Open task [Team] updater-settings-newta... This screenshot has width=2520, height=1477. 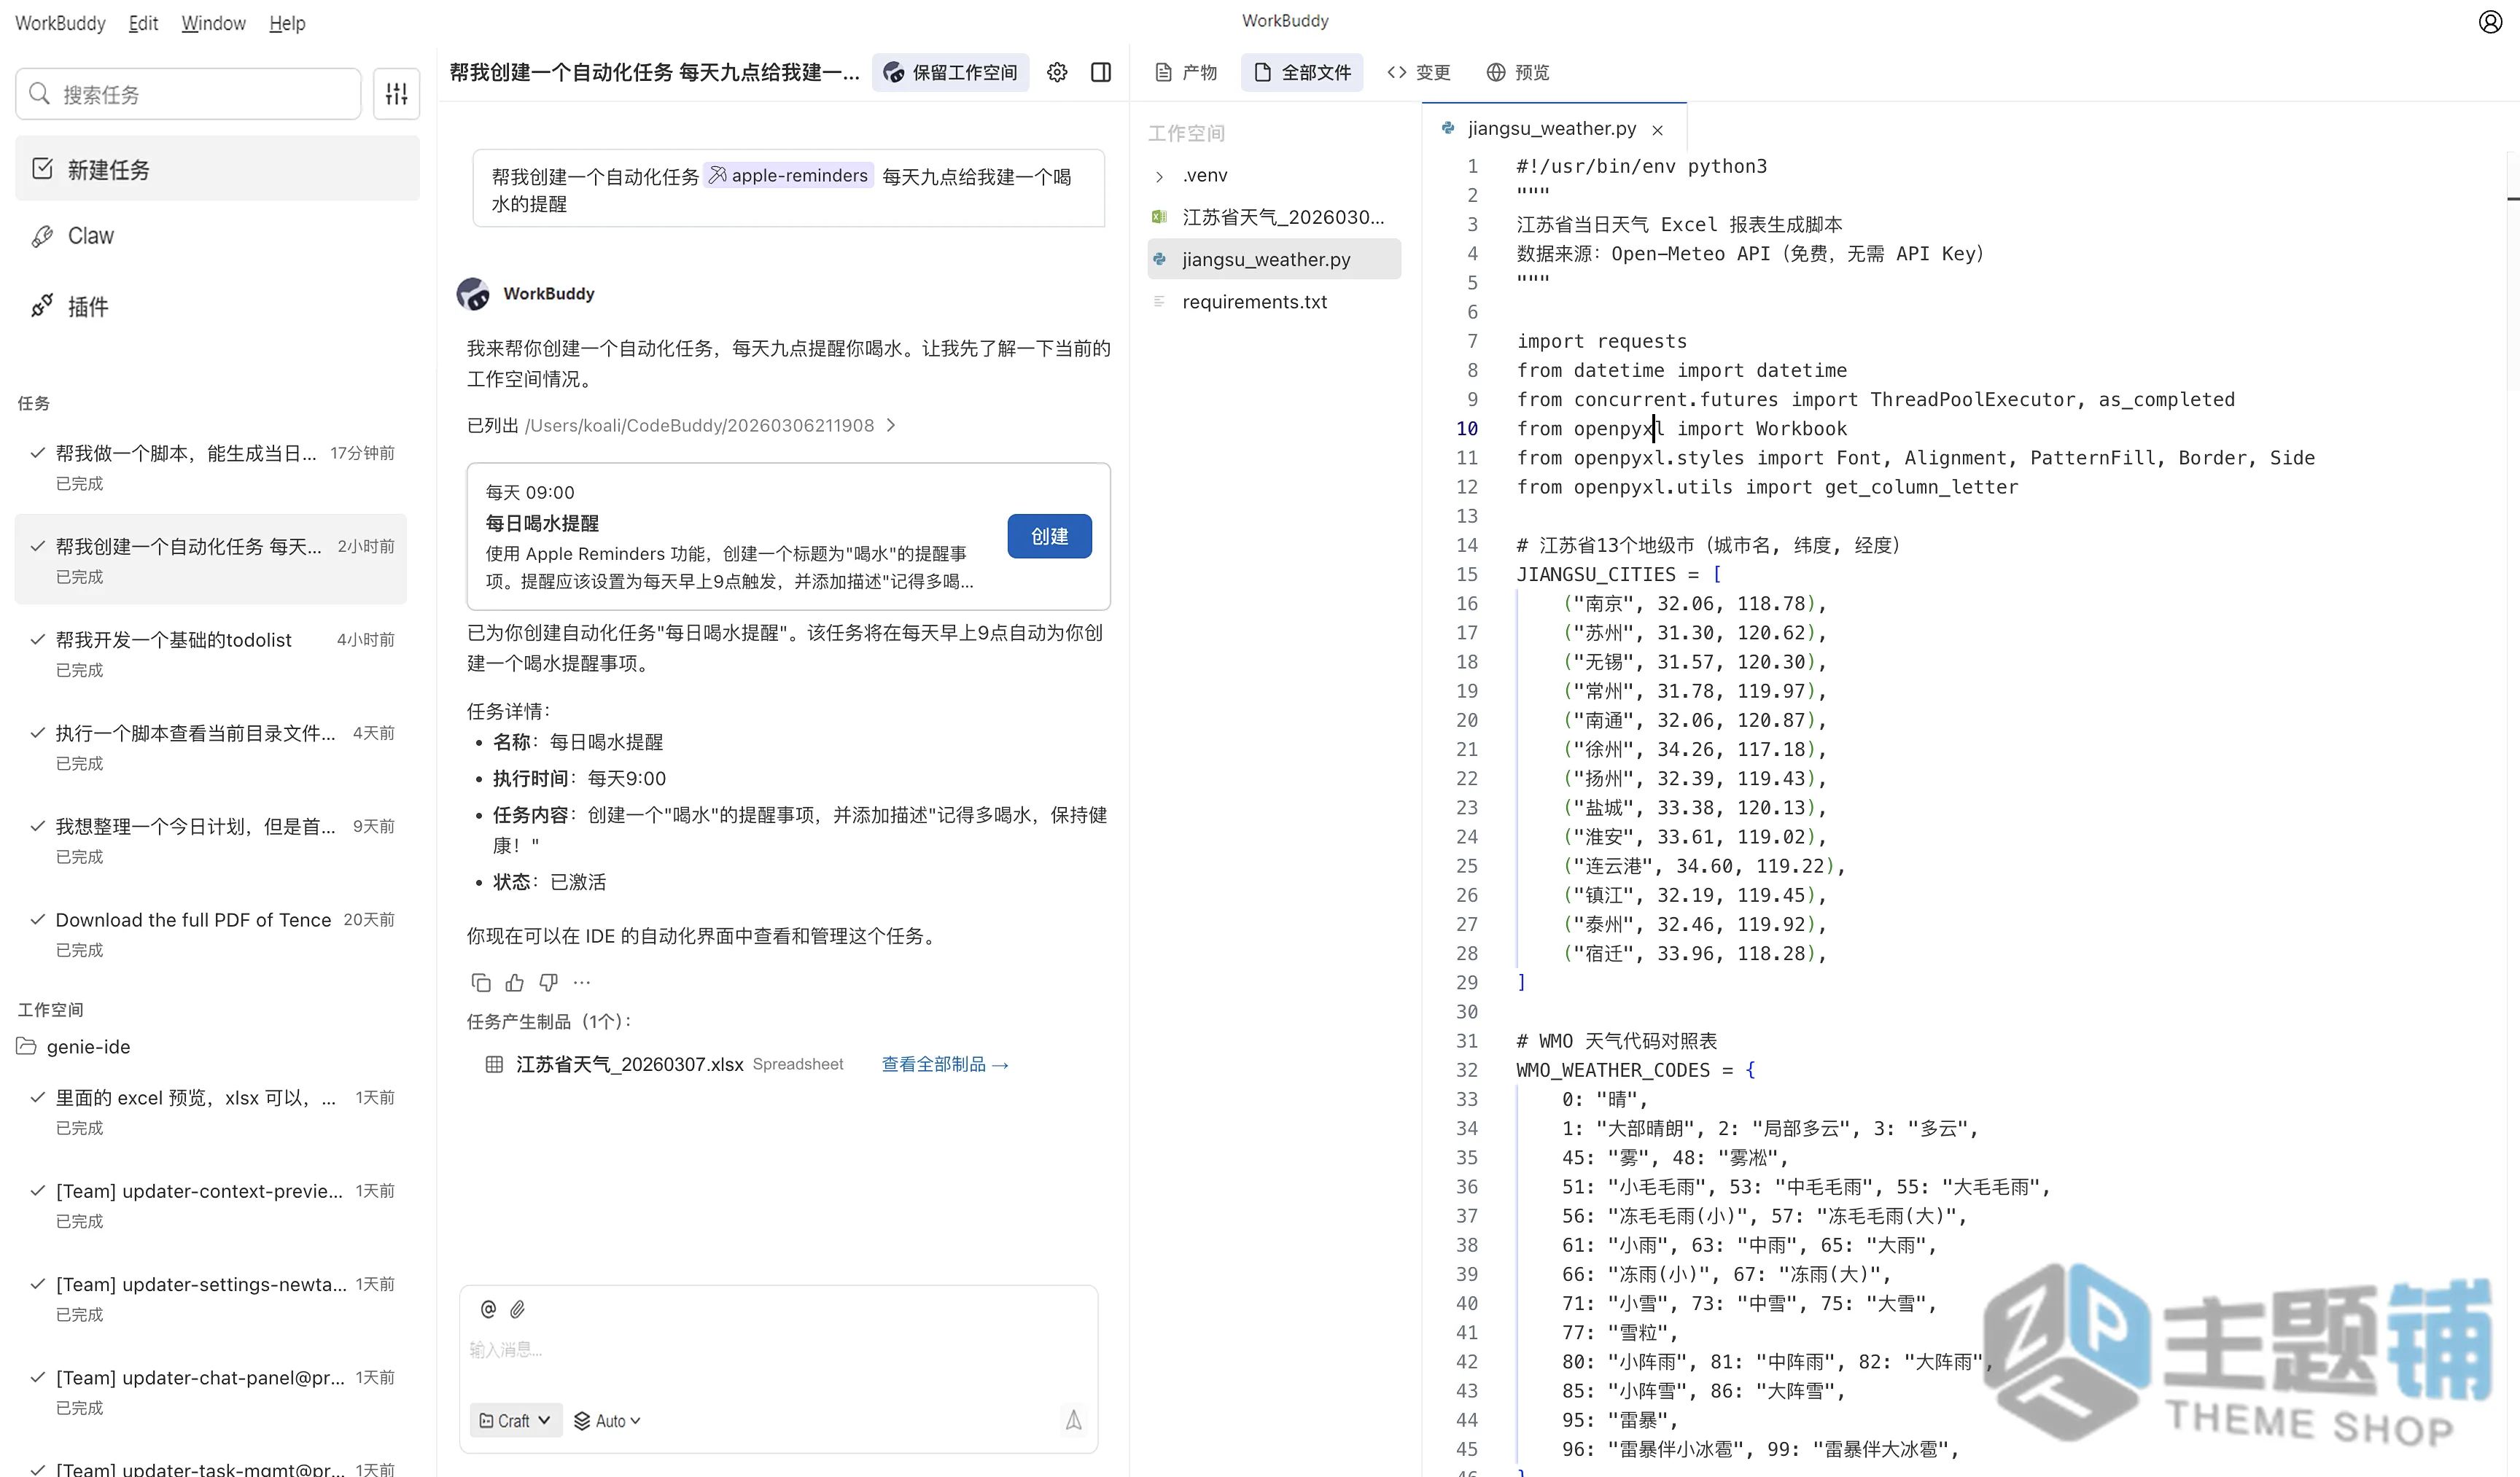(210, 1298)
